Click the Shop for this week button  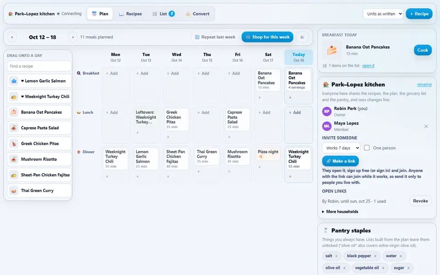tap(267, 37)
